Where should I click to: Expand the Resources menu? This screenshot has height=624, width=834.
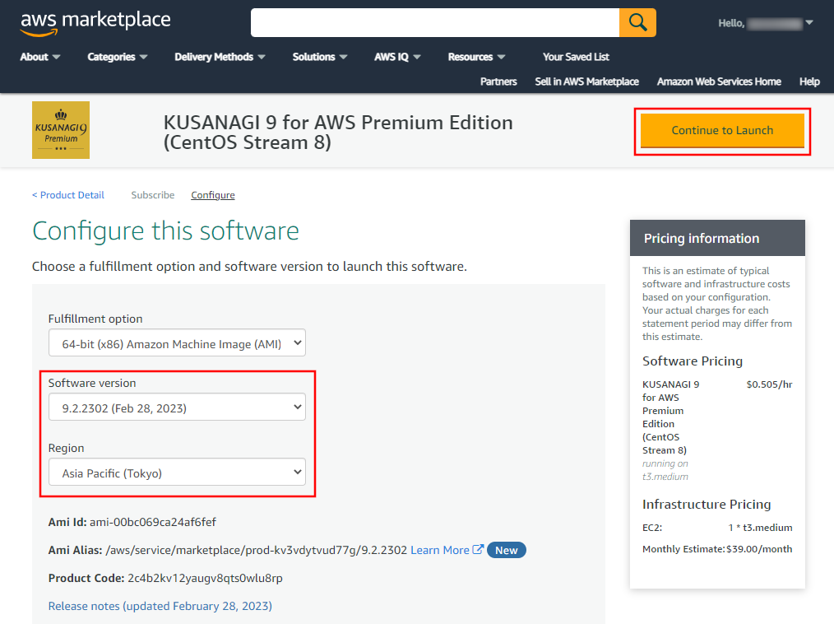(x=476, y=57)
